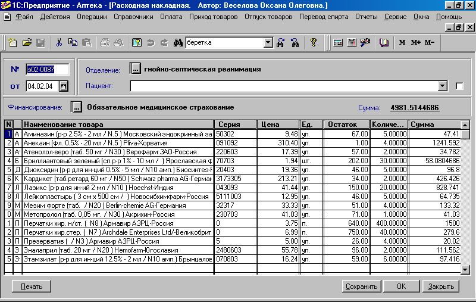This screenshot has height=302, width=476.
Task: Click the Undo arrow icon
Action: 151,42
